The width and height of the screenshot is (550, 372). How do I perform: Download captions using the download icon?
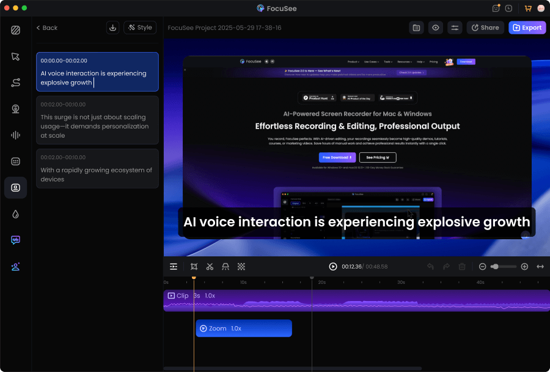tap(112, 28)
